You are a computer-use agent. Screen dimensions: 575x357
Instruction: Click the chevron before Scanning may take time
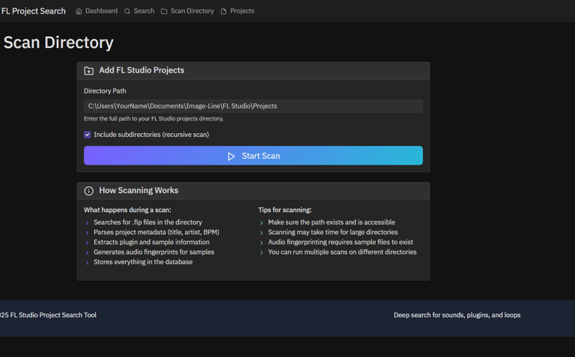tap(261, 233)
